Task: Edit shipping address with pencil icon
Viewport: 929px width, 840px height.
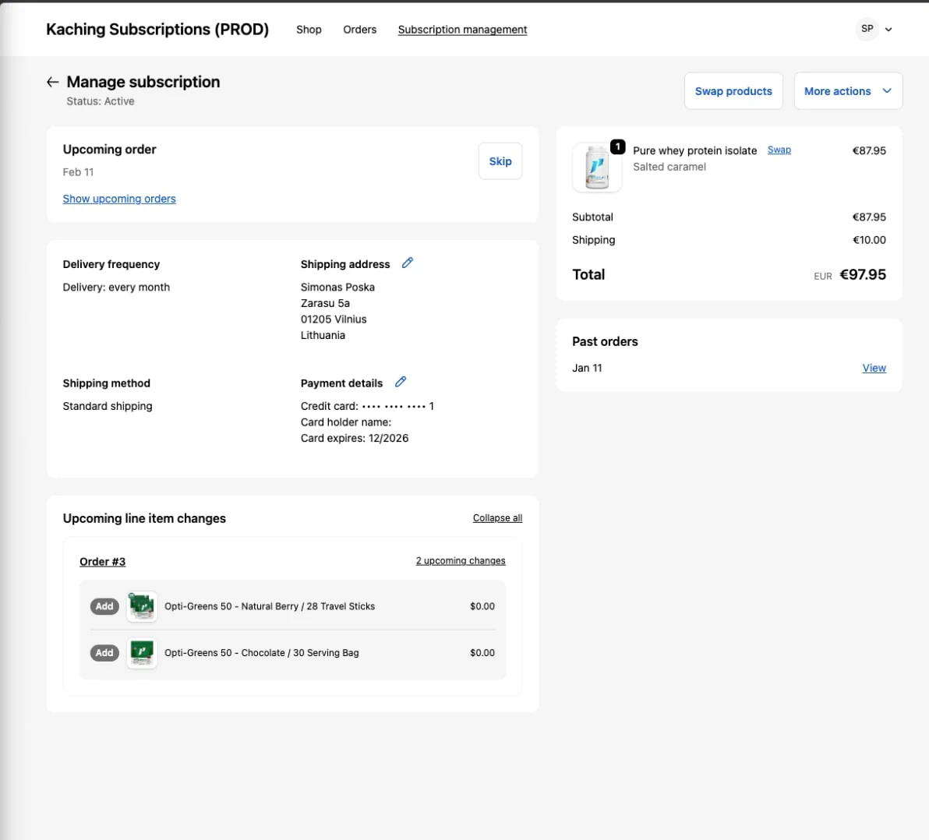Action: coord(407,263)
